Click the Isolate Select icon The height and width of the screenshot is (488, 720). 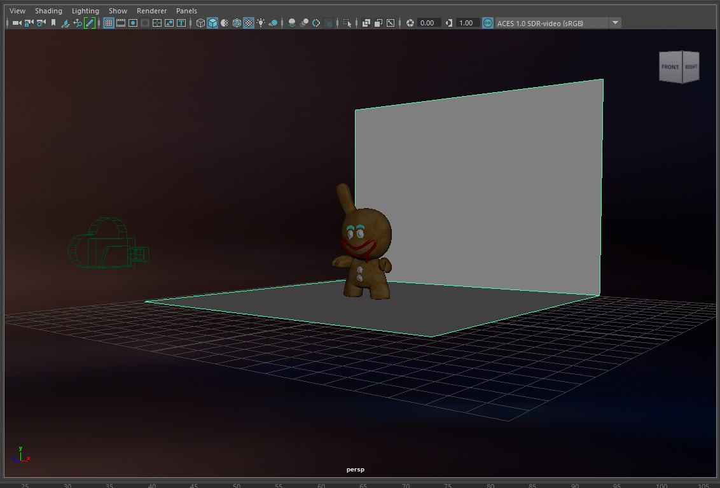pyautogui.click(x=347, y=23)
